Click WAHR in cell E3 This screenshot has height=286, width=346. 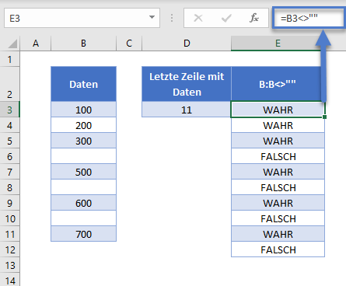click(278, 110)
